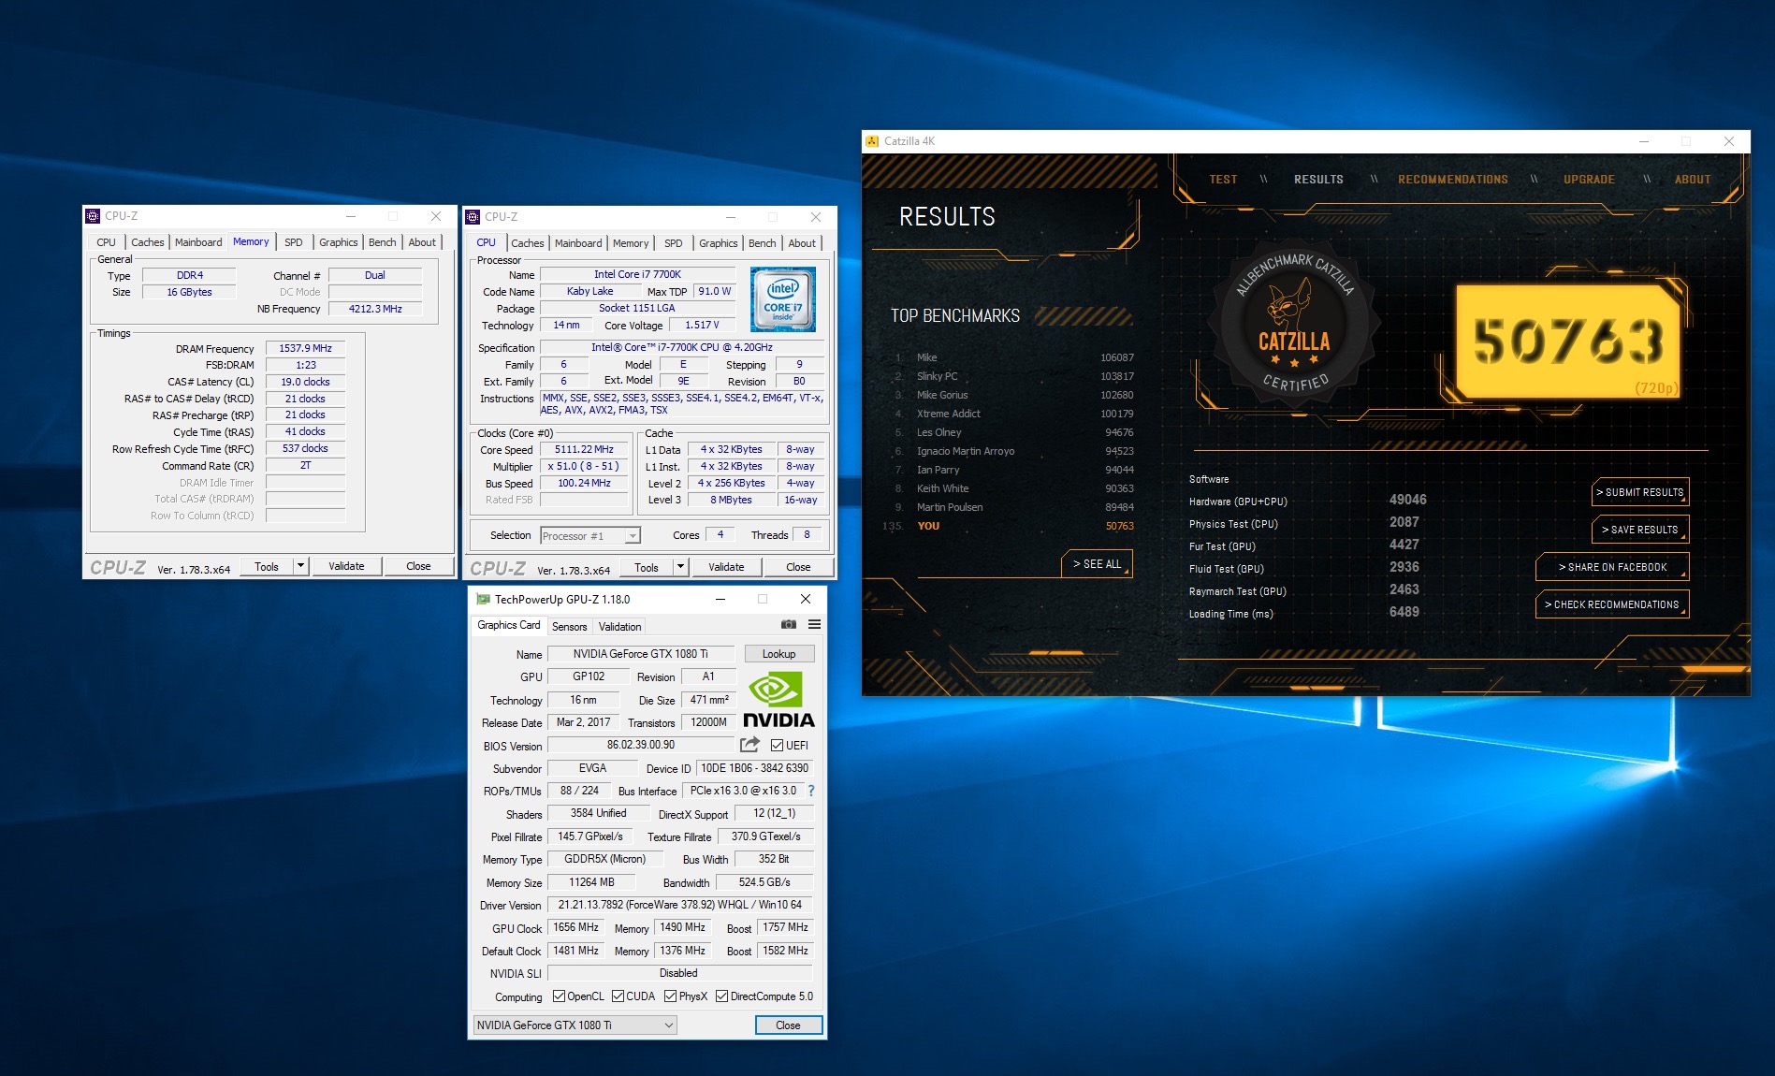1775x1076 pixels.
Task: Click SHARE ON FACEBOOK button
Action: coord(1612,567)
